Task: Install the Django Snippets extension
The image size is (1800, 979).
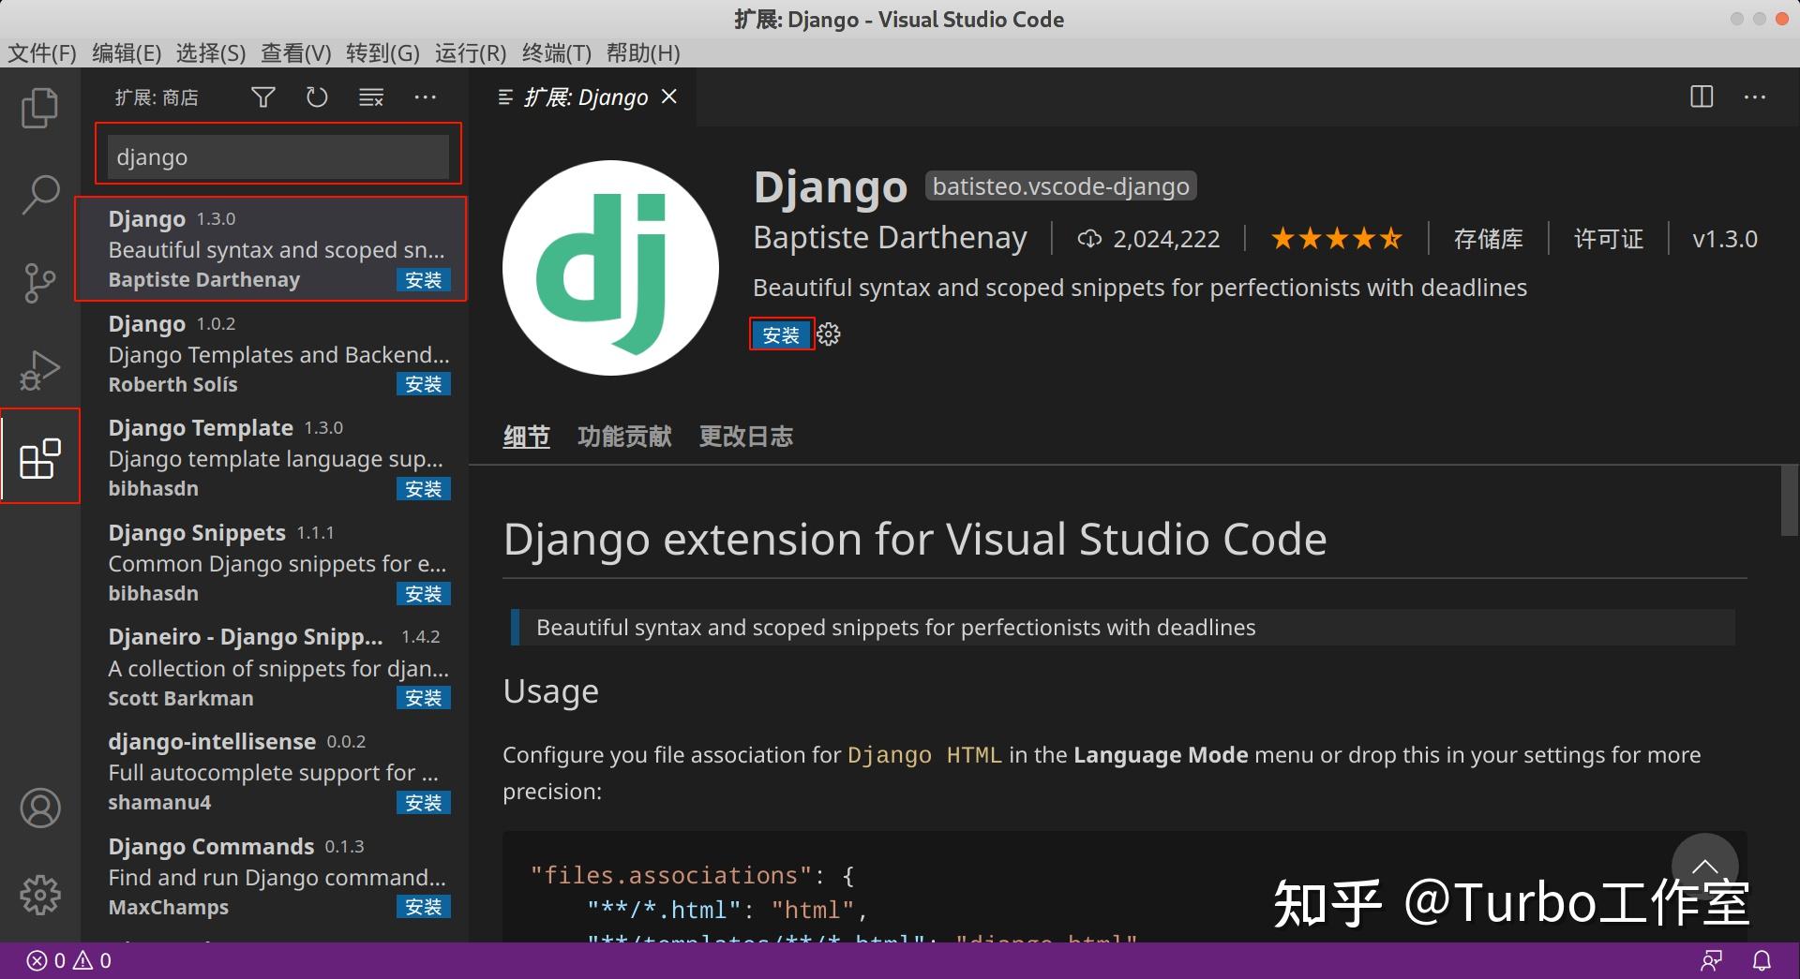Action: [423, 593]
